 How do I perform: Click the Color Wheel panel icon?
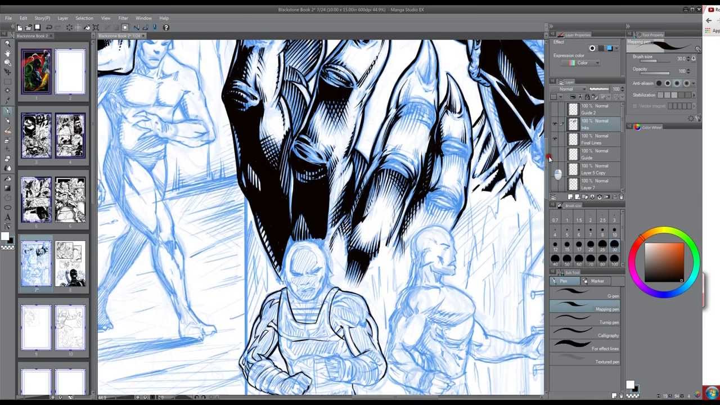pos(637,127)
